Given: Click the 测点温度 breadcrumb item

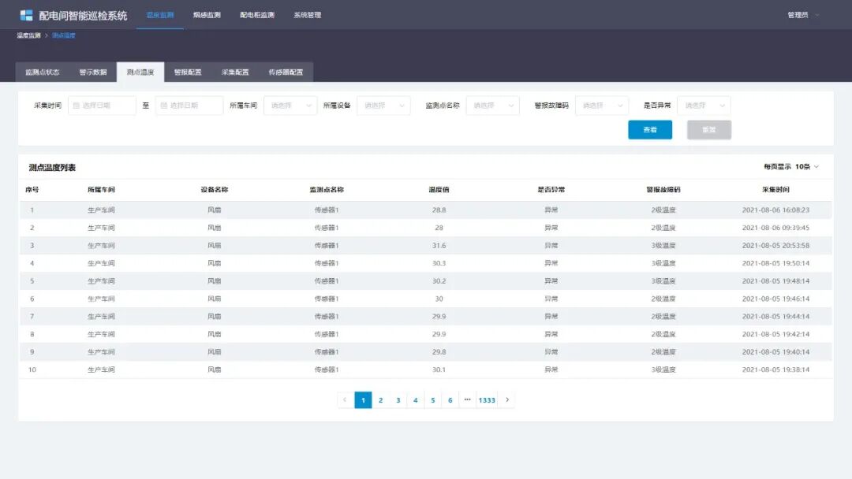Looking at the screenshot, I should pos(64,35).
